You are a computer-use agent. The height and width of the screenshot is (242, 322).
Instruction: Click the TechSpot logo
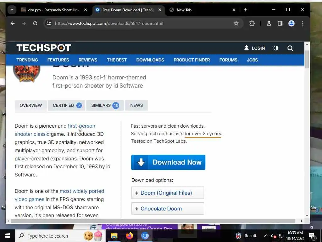pos(43,48)
